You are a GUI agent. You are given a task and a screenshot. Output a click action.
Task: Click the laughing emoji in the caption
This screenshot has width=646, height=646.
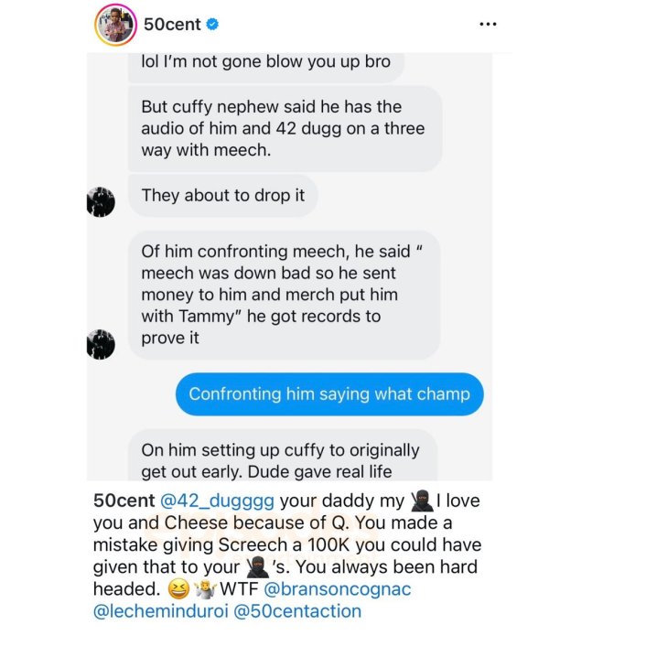178,589
